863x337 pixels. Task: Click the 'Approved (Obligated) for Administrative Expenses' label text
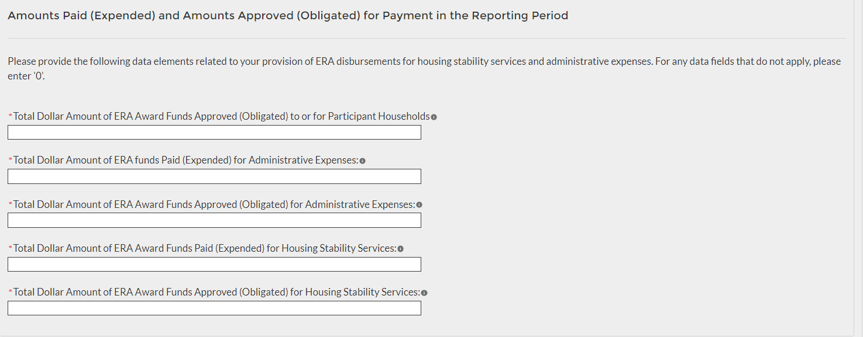(214, 204)
